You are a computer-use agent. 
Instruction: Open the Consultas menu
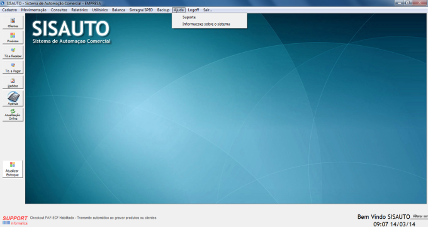[59, 10]
